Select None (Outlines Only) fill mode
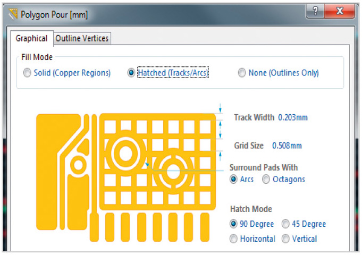This screenshot has height=255, width=362. (242, 73)
